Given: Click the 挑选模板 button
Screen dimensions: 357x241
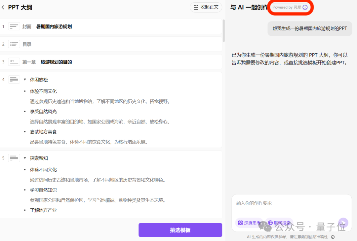Looking at the screenshot, I should (180, 230).
